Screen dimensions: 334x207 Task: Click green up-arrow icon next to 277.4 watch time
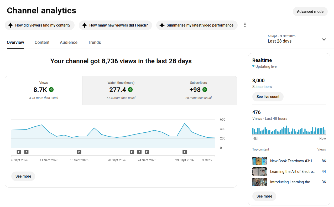[130, 90]
